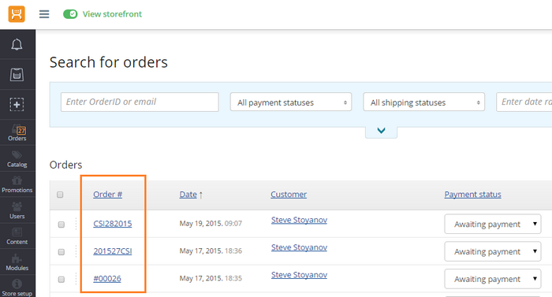Open the Users section in sidebar
This screenshot has height=297, width=552.
(x=17, y=210)
